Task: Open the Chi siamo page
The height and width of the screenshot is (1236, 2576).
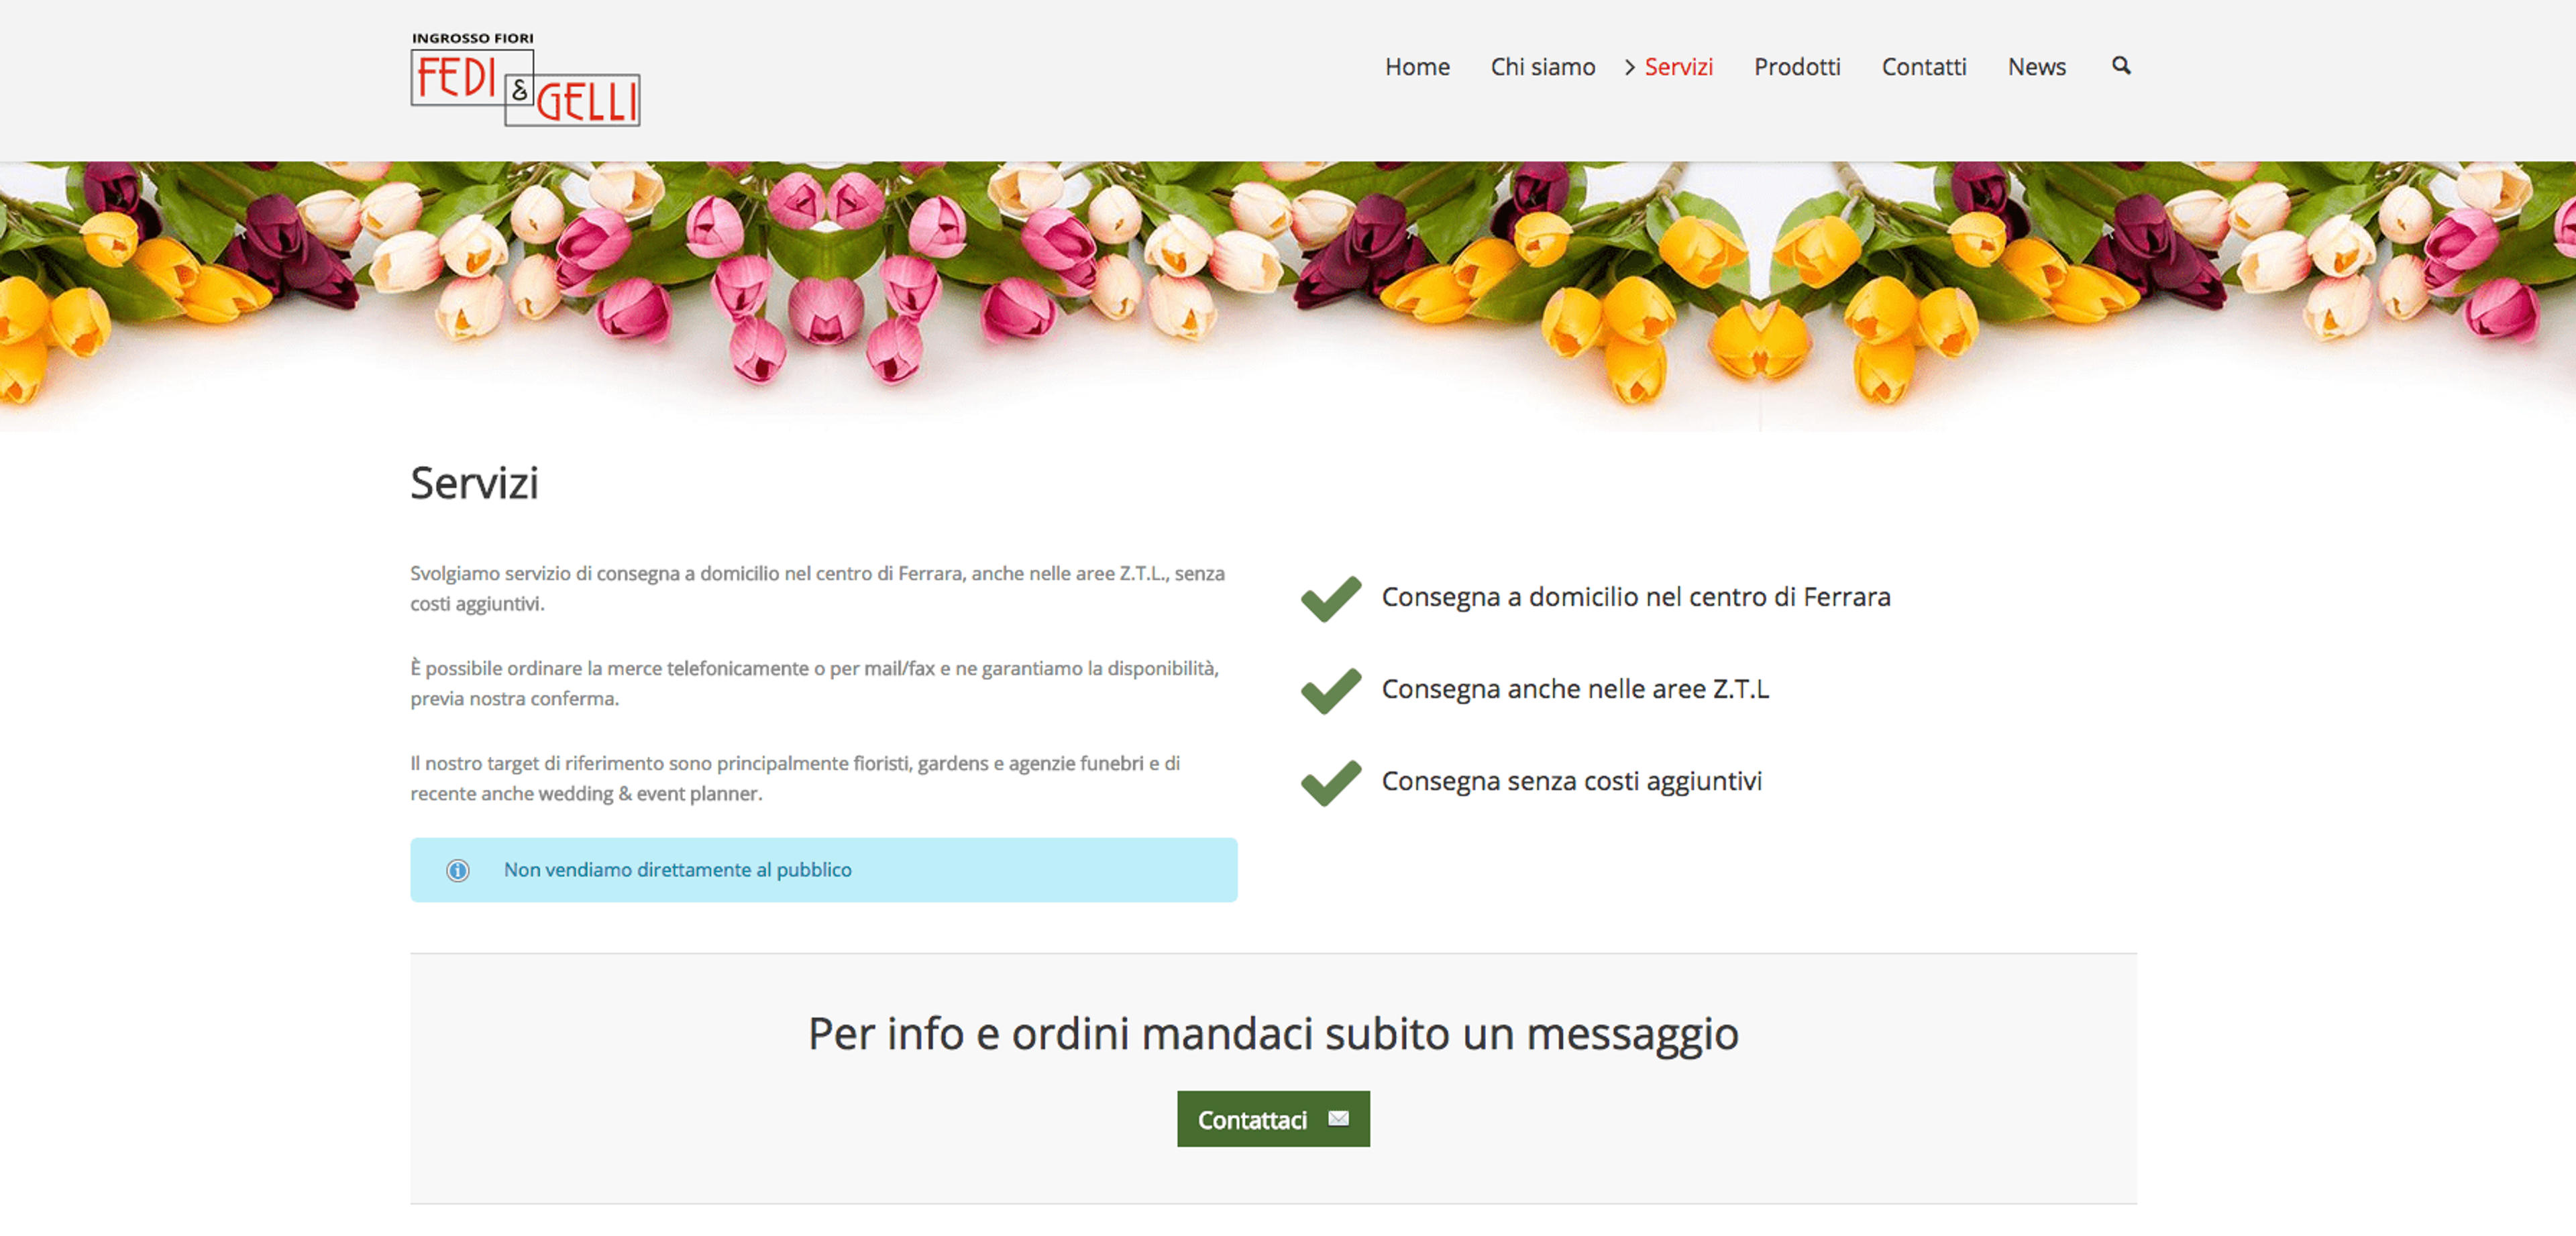Action: [x=1543, y=67]
